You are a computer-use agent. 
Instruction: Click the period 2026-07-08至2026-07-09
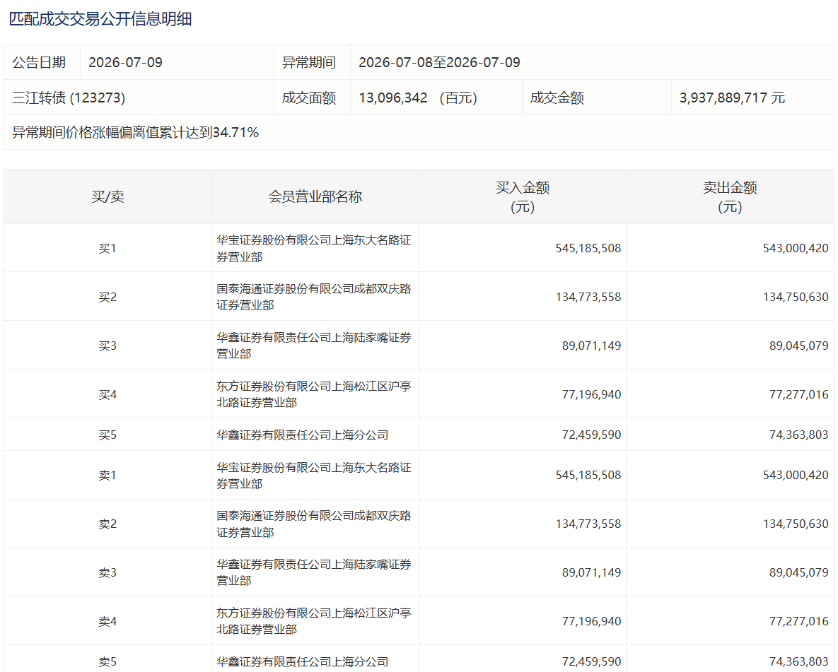pos(439,62)
